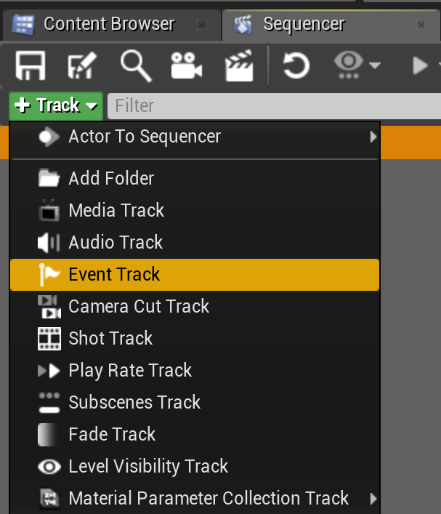Click the eye view options icon
Viewport: 441px width, 514px height.
coord(349,65)
